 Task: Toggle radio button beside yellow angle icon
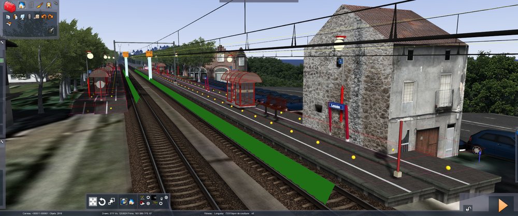click(x=148, y=197)
